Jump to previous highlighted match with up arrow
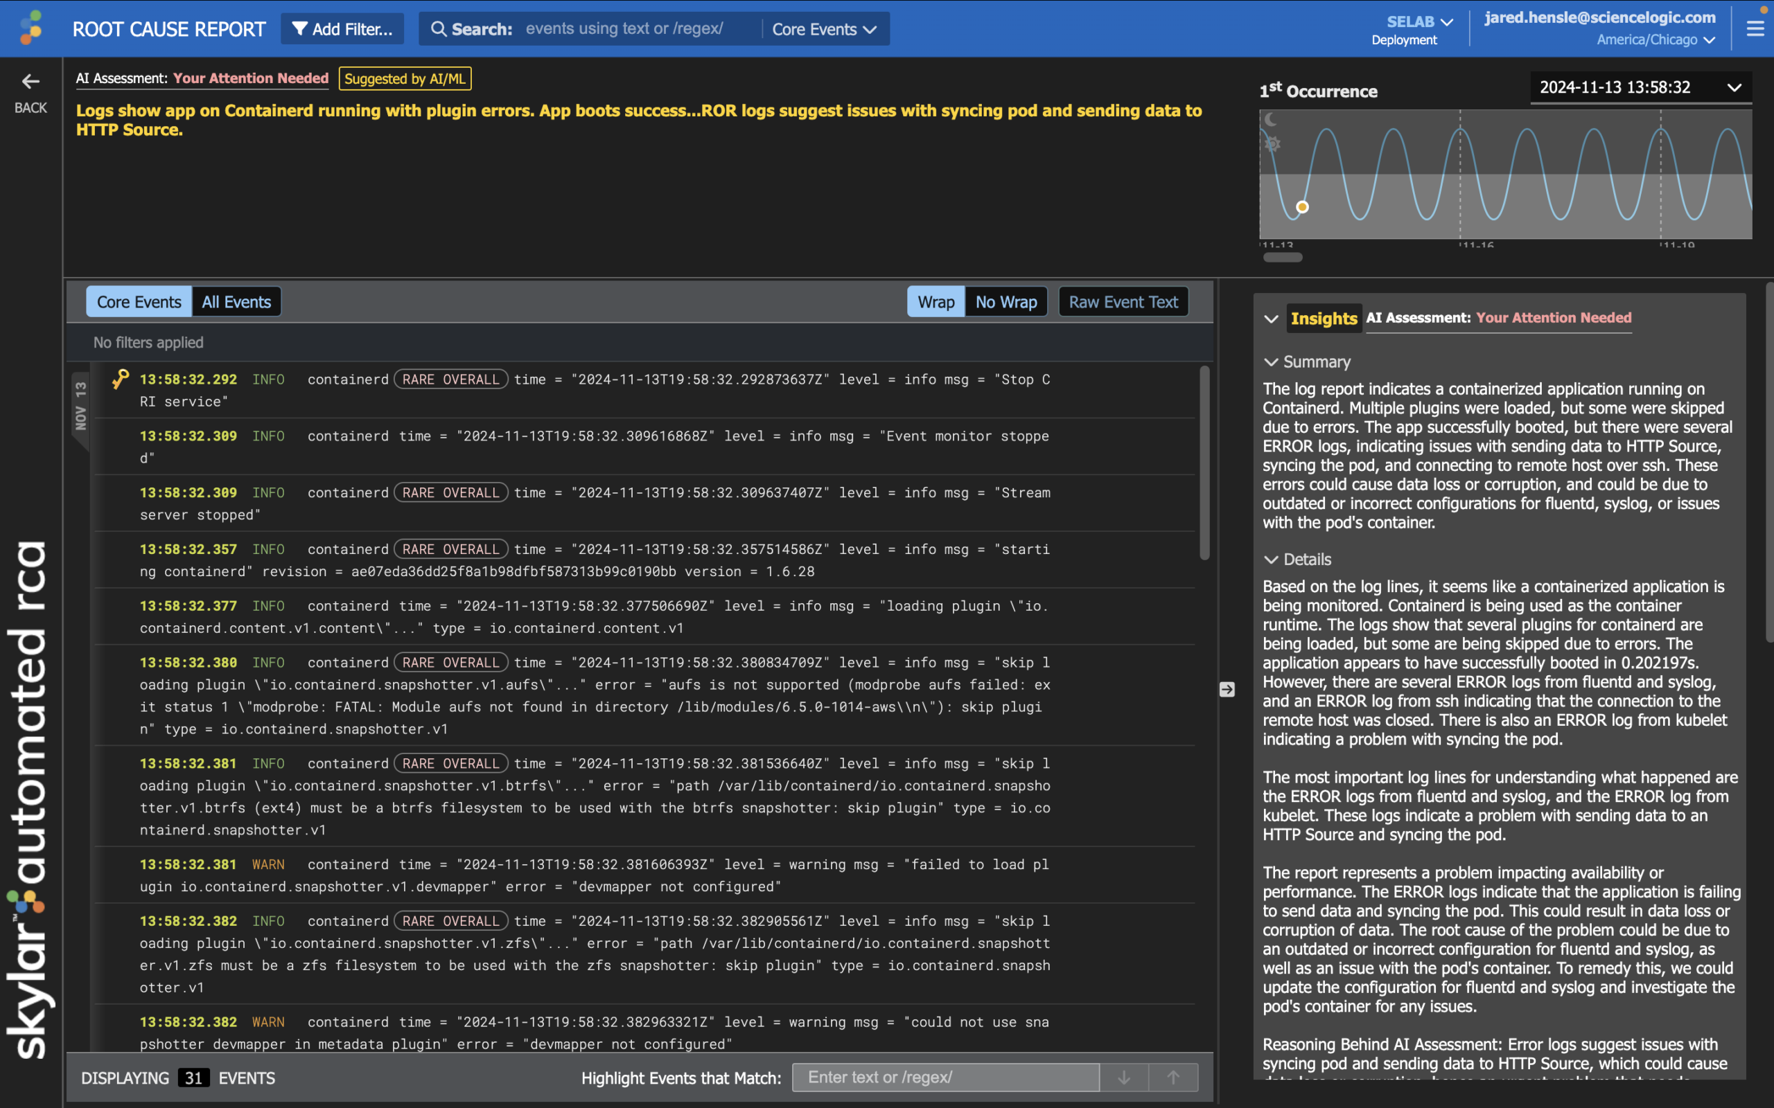Viewport: 1774px width, 1108px height. coord(1174,1078)
